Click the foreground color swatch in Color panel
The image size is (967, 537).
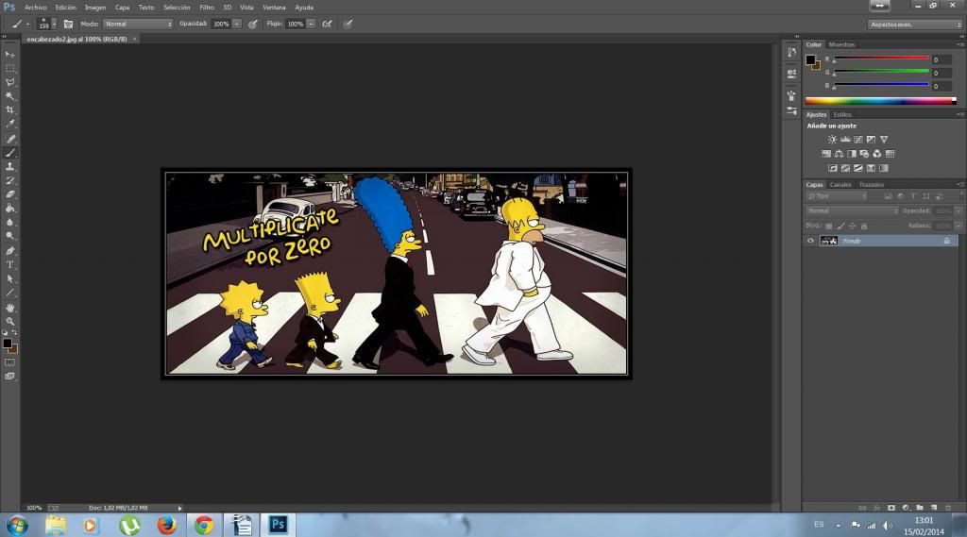(810, 60)
